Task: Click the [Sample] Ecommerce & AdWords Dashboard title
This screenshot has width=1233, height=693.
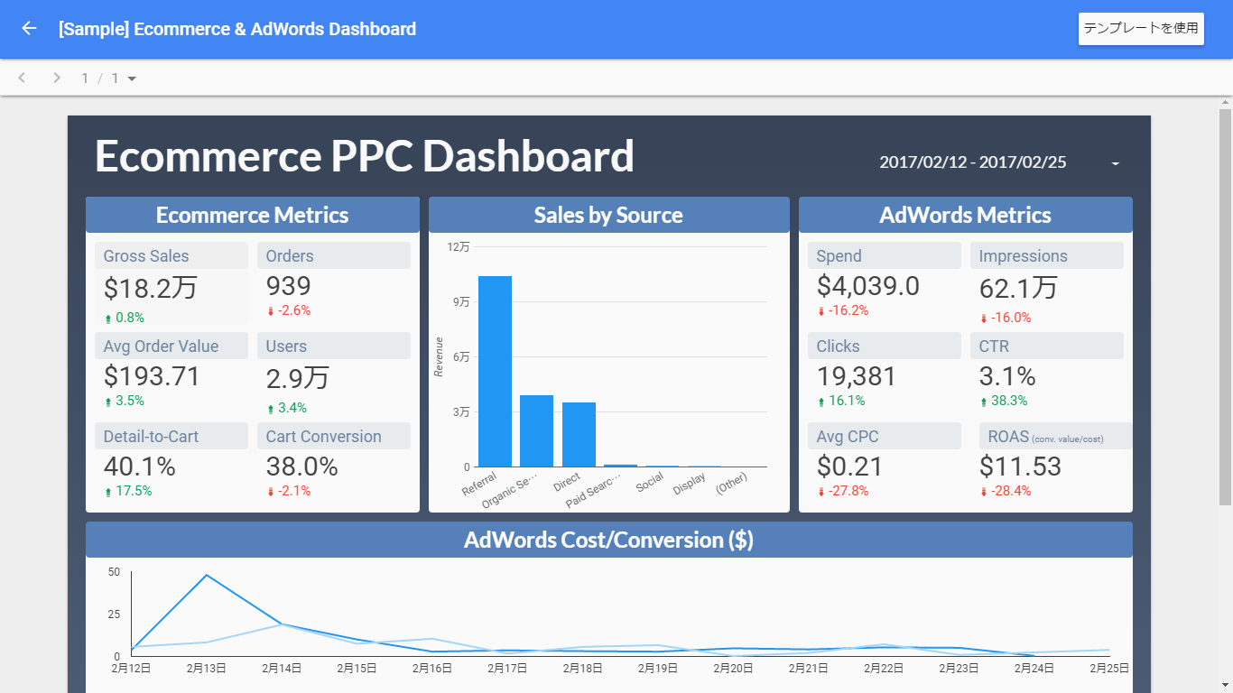Action: point(237,29)
